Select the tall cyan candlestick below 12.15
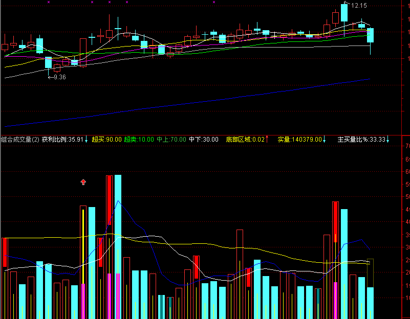 344,13
